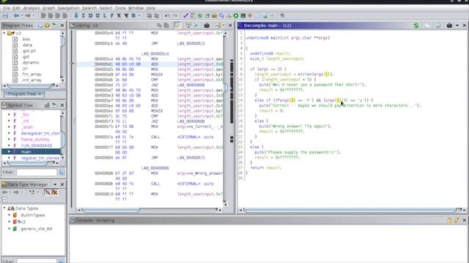
Task: Take a Listing panel snapshot with camera icon
Action: point(207,26)
